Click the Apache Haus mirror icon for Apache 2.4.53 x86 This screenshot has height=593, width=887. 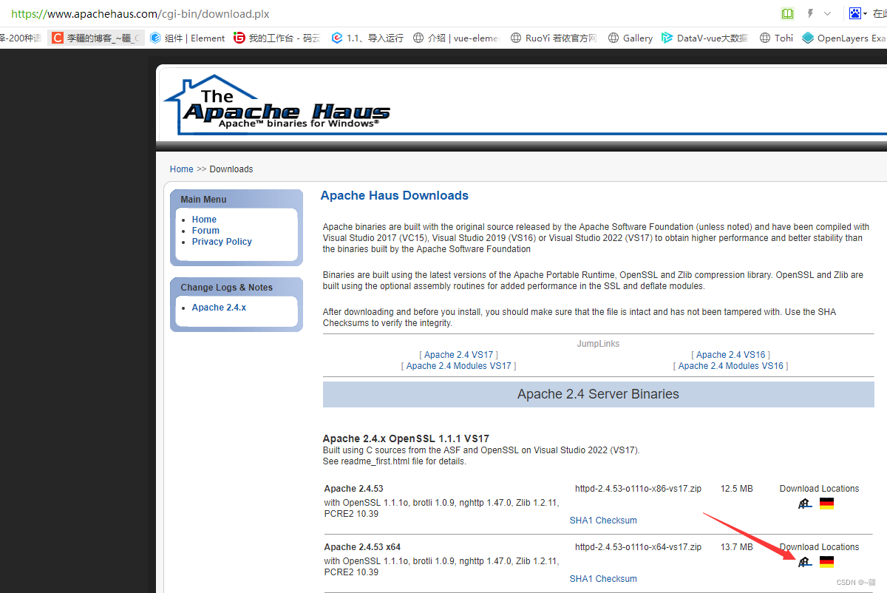(x=804, y=503)
